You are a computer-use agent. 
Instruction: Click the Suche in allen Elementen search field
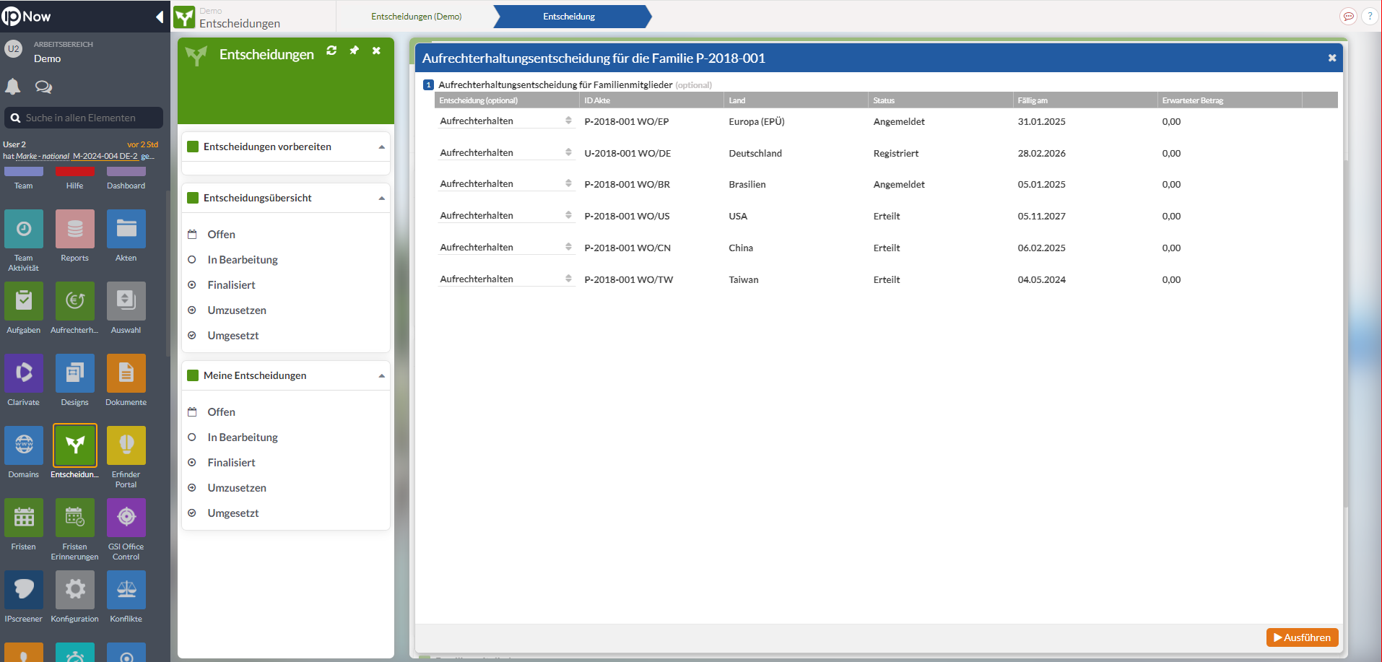[x=84, y=118]
